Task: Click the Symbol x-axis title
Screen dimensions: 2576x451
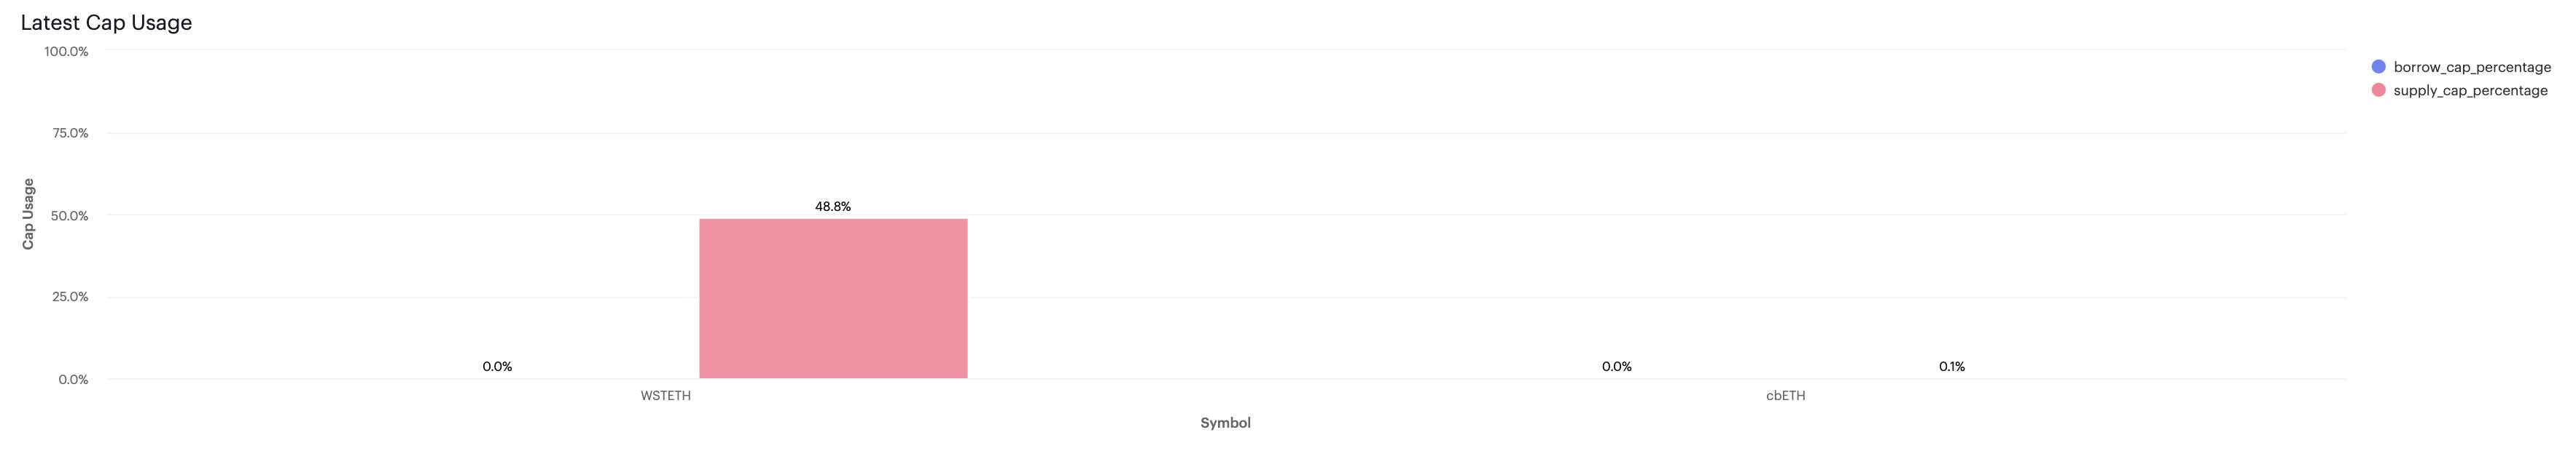Action: [1225, 423]
